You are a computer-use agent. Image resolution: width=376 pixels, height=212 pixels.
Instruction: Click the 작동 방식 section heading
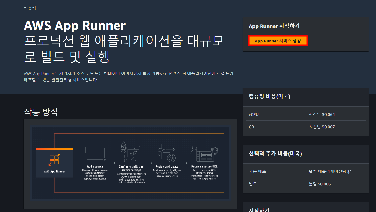(x=41, y=112)
